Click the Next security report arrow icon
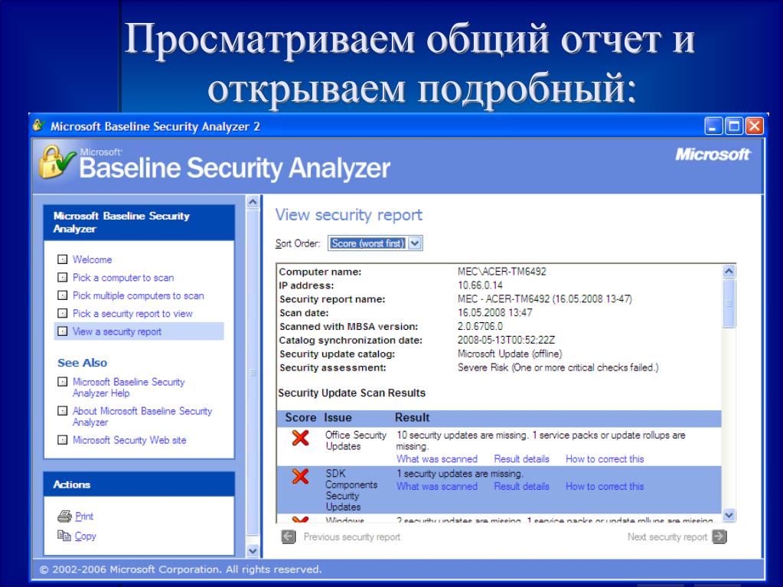The height and width of the screenshot is (587, 783). (x=719, y=536)
